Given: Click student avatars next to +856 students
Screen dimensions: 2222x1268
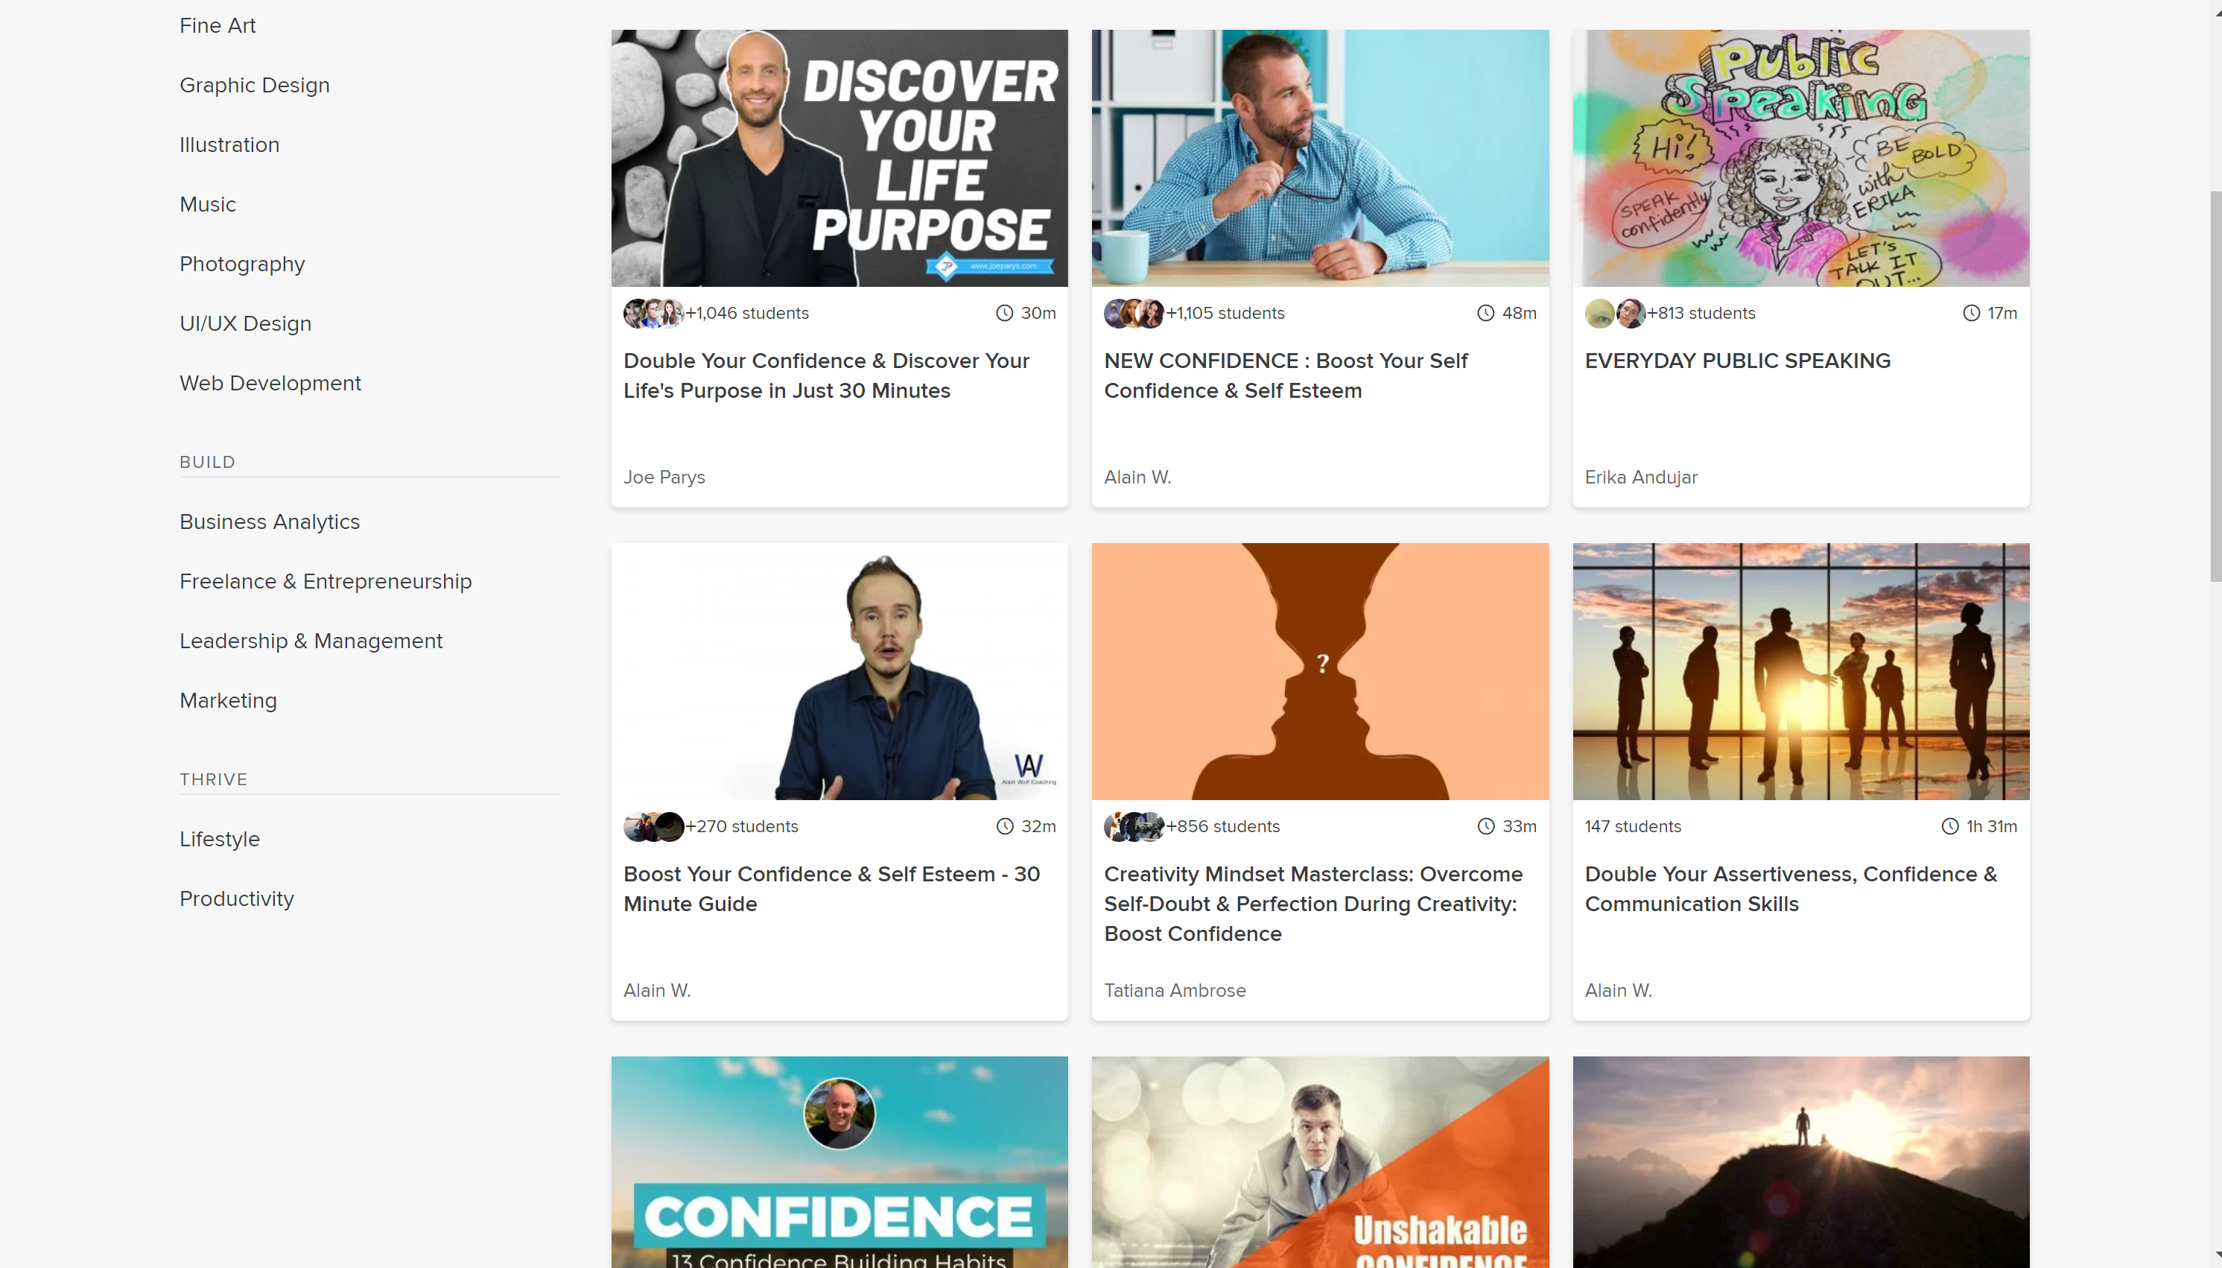Looking at the screenshot, I should click(x=1134, y=826).
